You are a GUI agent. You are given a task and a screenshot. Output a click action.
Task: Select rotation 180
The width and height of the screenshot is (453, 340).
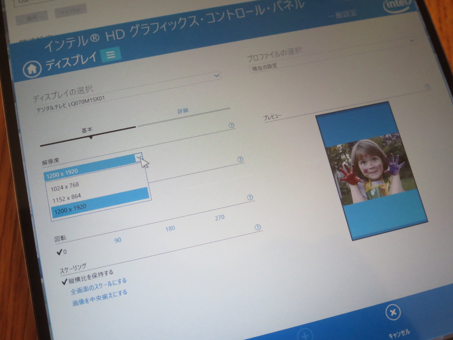tap(170, 228)
